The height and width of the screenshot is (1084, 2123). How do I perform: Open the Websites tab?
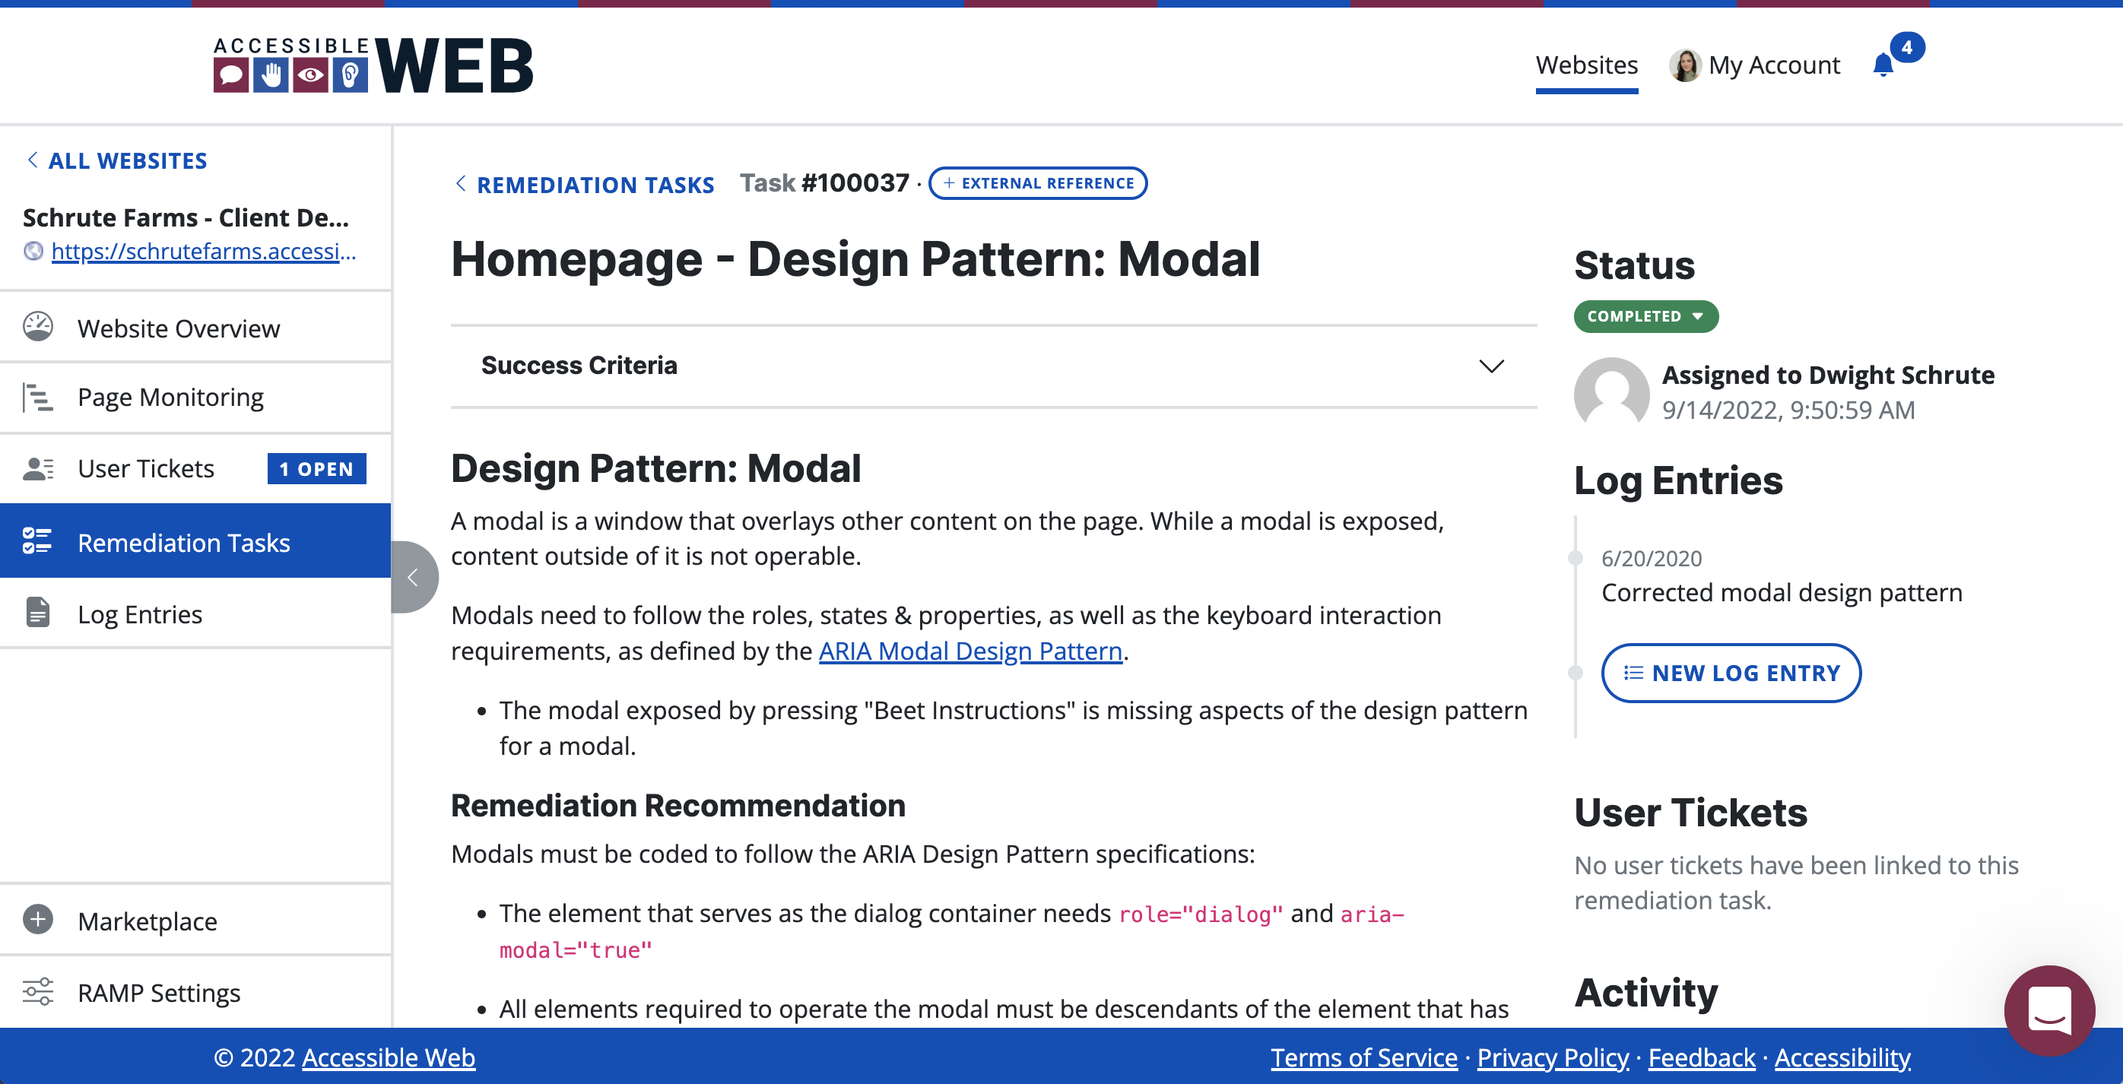1586,65
